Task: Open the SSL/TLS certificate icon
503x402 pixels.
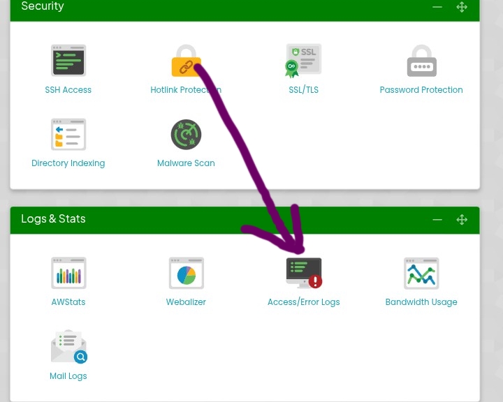Action: click(x=303, y=61)
